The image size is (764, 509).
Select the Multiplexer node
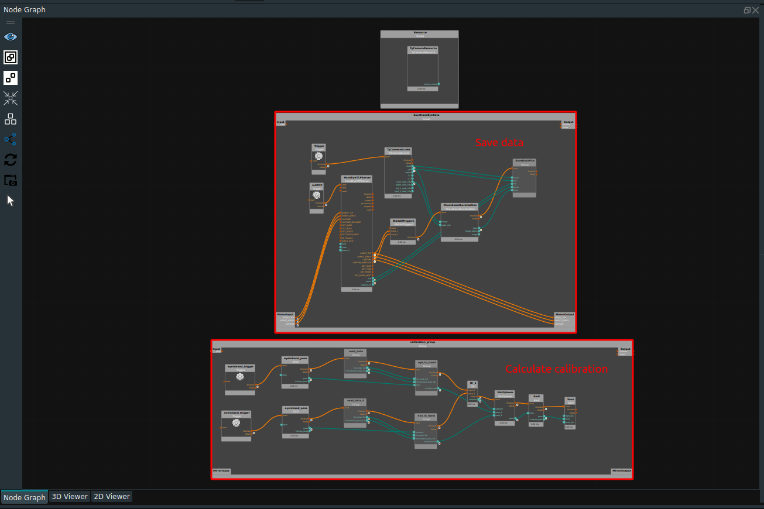[505, 407]
